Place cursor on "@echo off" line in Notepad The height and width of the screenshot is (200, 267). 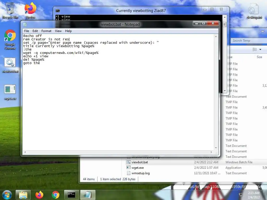pos(32,36)
